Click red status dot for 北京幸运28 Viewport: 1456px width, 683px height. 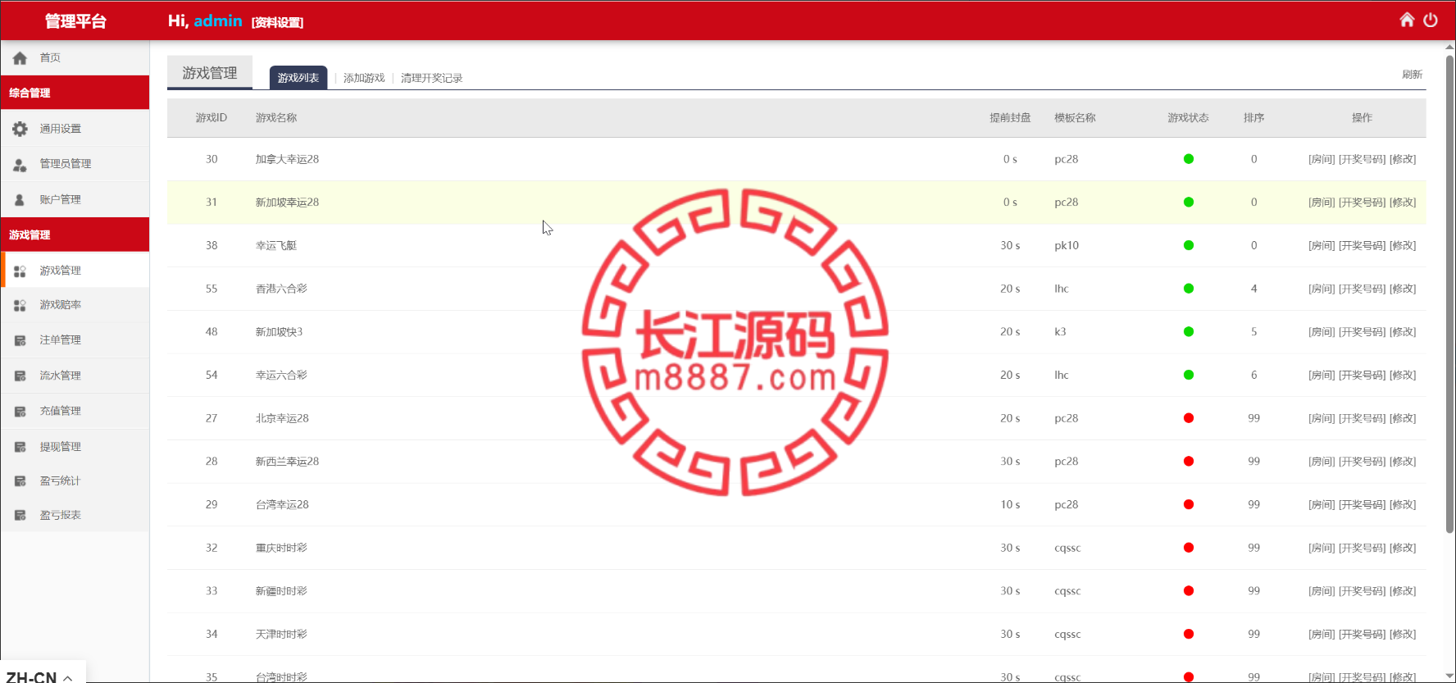[1188, 418]
